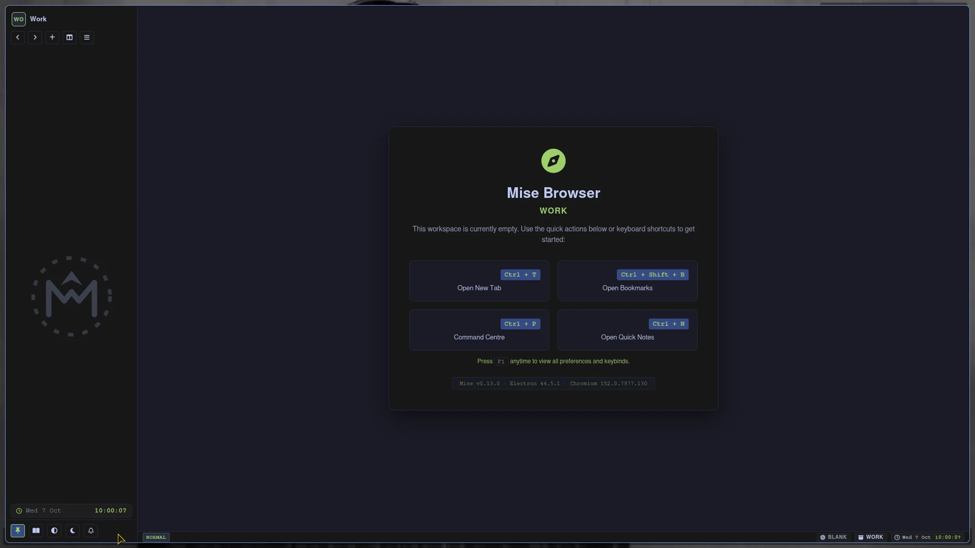Screen dimensions: 975x548
Task: Click the sidebar date and time widget
Action: 72,511
